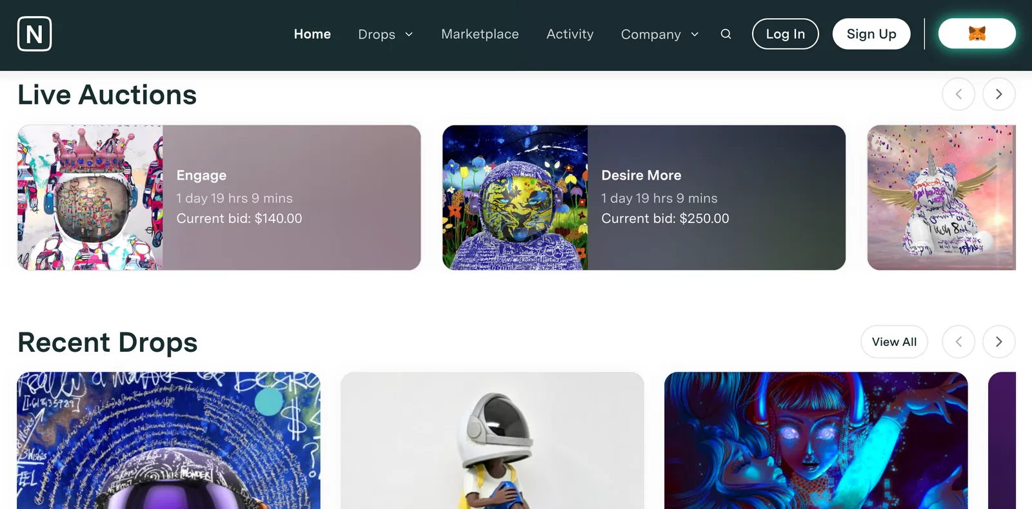The image size is (1032, 509).
Task: Open the Marketplace nav item
Action: click(480, 34)
